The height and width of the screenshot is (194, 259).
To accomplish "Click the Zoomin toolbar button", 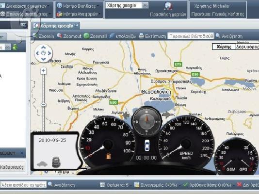I will 43,36.
